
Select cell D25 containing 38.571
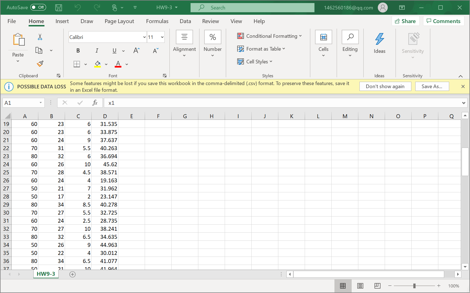click(105, 172)
